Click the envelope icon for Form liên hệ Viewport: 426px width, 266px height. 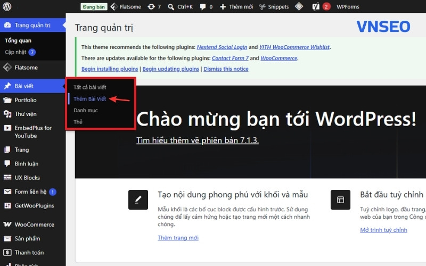pyautogui.click(x=7, y=192)
